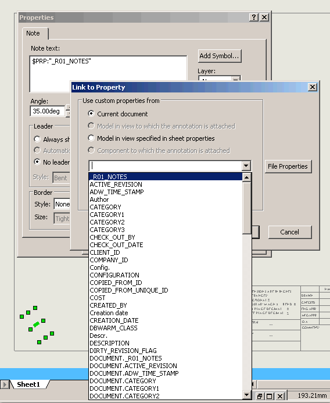Pick CHECK_OUT_DATE from the property list

pos(116,245)
